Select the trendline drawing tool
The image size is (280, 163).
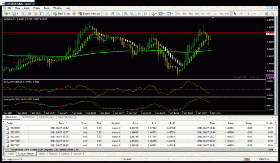point(261,13)
